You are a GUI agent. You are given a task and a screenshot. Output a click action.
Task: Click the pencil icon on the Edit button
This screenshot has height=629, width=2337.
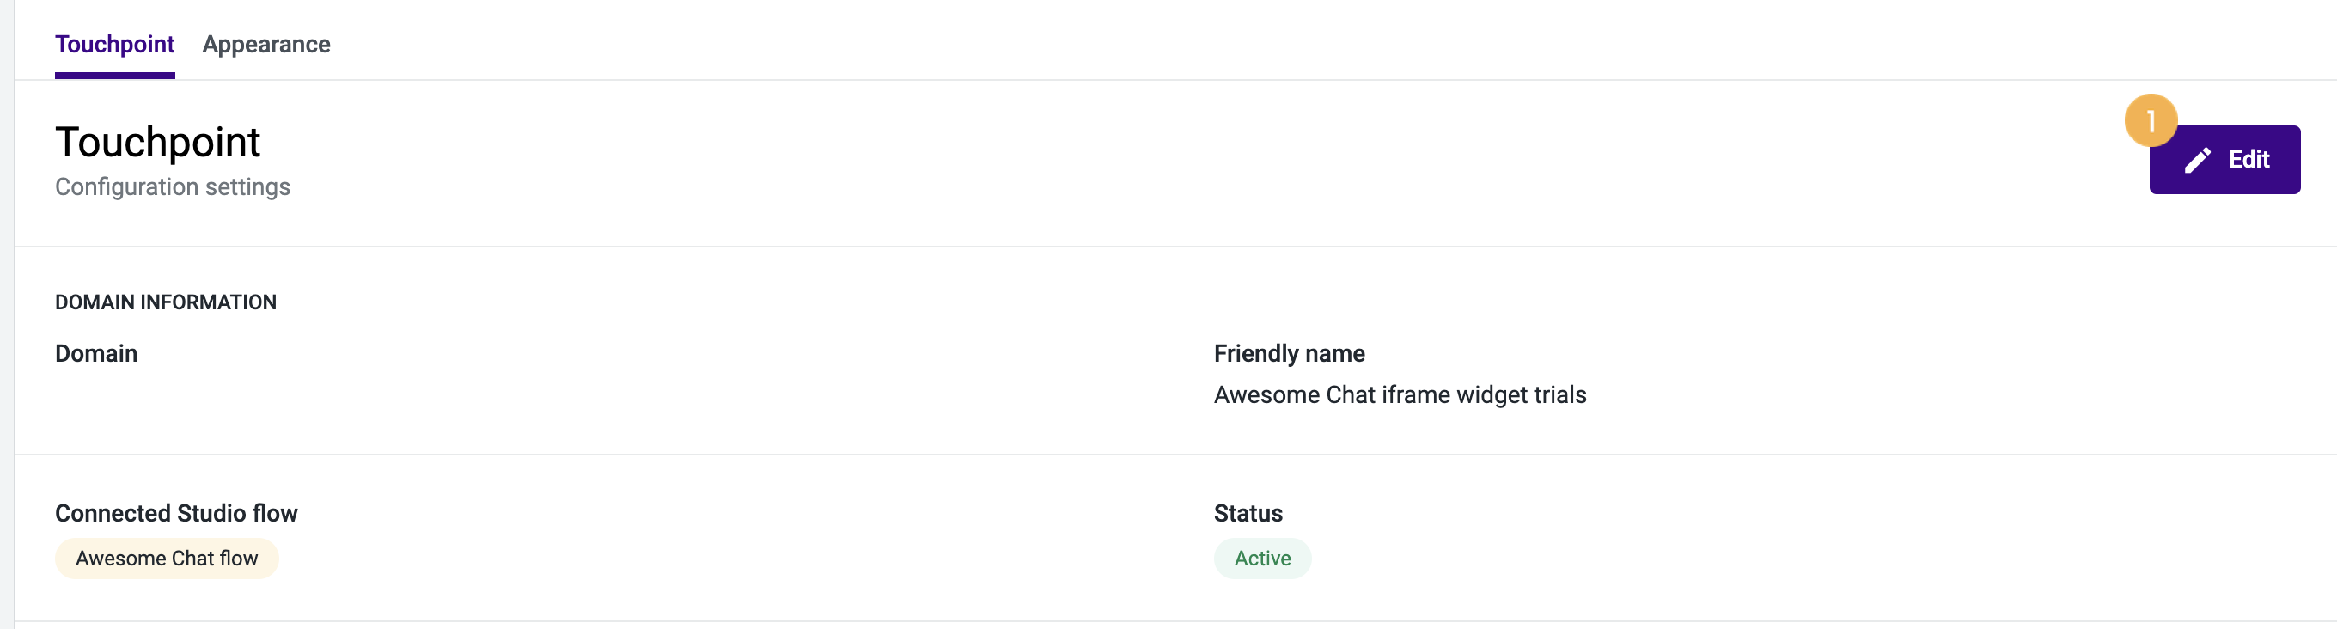2196,159
